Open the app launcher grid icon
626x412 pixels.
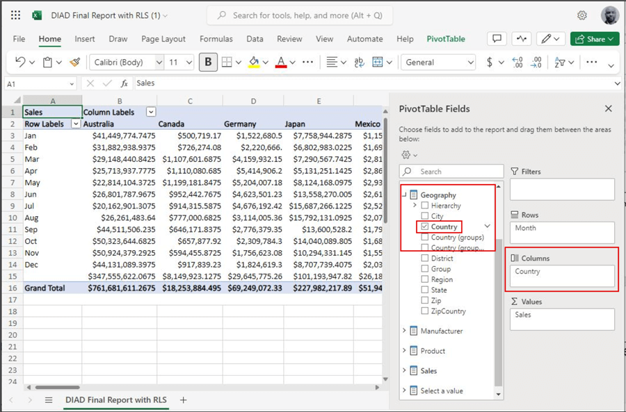pos(15,15)
